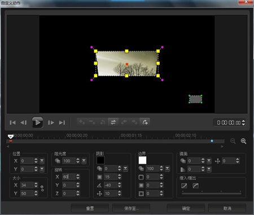Click the size Y stepper arrows
Viewport: 254px width, 215px height.
36,194
